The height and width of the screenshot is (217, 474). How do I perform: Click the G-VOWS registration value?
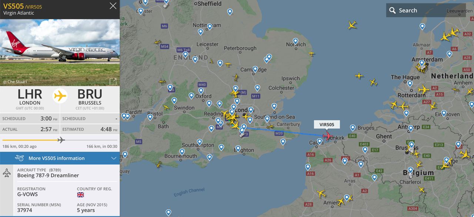[27, 194]
